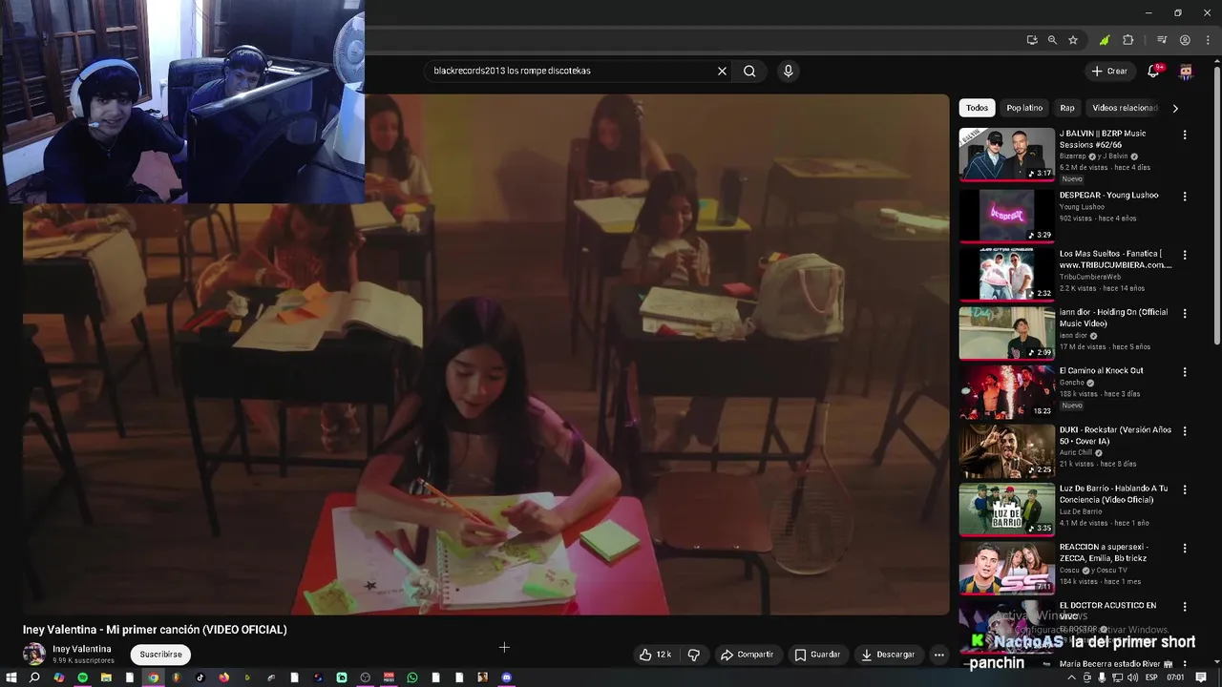The width and height of the screenshot is (1222, 687).
Task: Start voice search with microphone icon
Action: pos(788,71)
